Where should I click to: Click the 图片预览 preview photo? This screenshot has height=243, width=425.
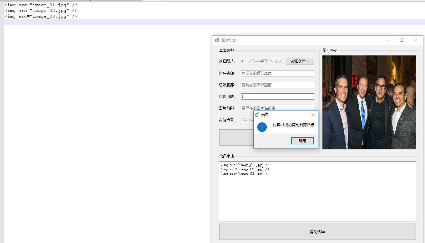pos(369,102)
